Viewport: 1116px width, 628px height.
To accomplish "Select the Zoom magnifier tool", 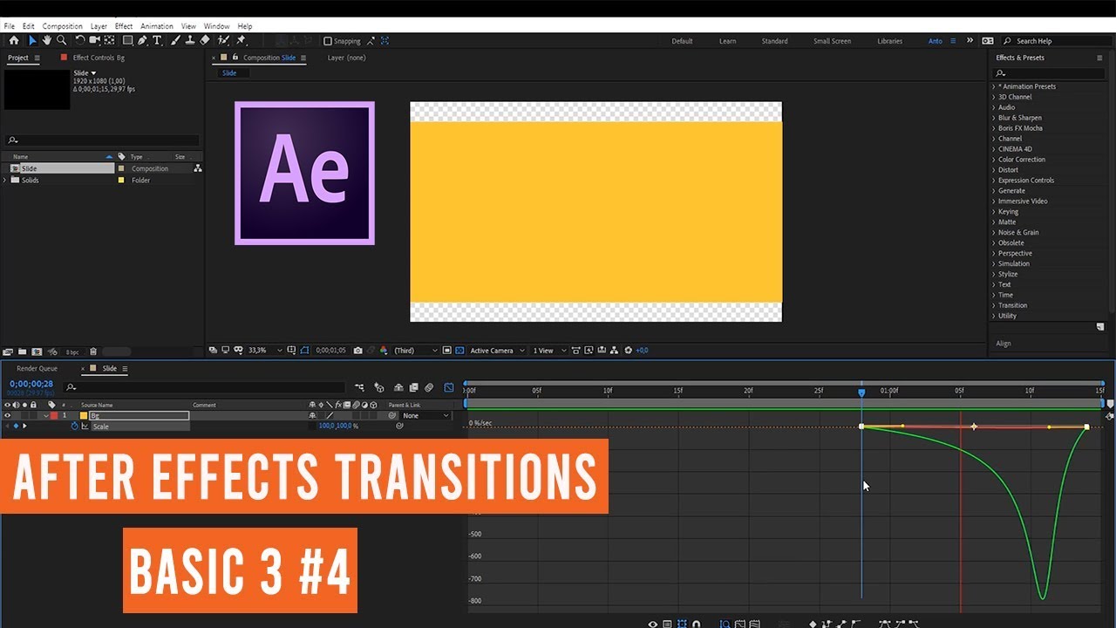I will click(61, 40).
